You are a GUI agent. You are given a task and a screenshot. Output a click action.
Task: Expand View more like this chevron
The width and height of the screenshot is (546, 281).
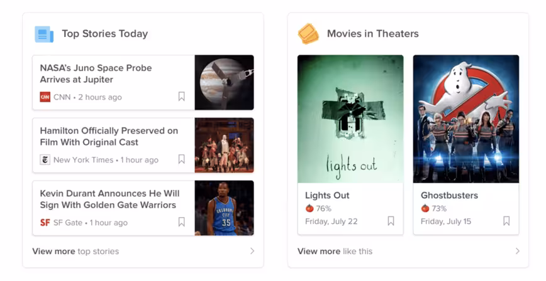coord(518,251)
